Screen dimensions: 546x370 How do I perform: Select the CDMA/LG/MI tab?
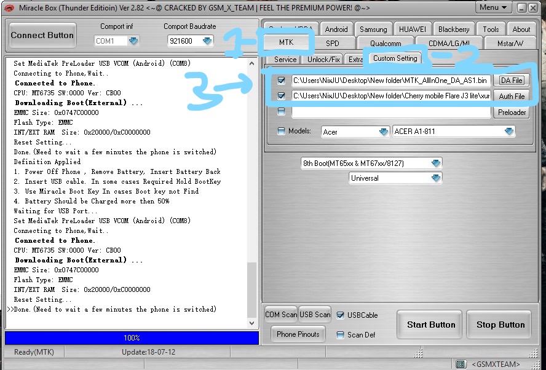click(x=449, y=43)
